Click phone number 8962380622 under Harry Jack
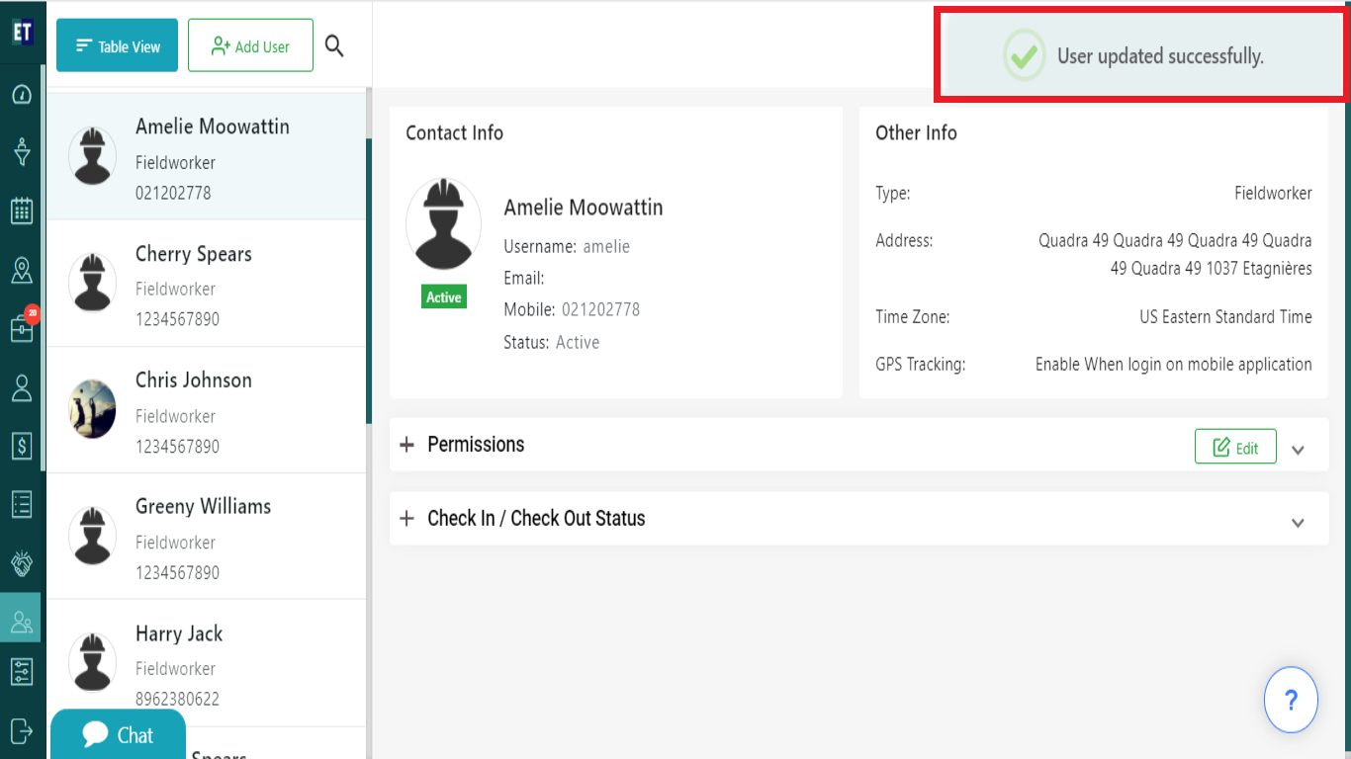The width and height of the screenshot is (1351, 759). pos(177,699)
